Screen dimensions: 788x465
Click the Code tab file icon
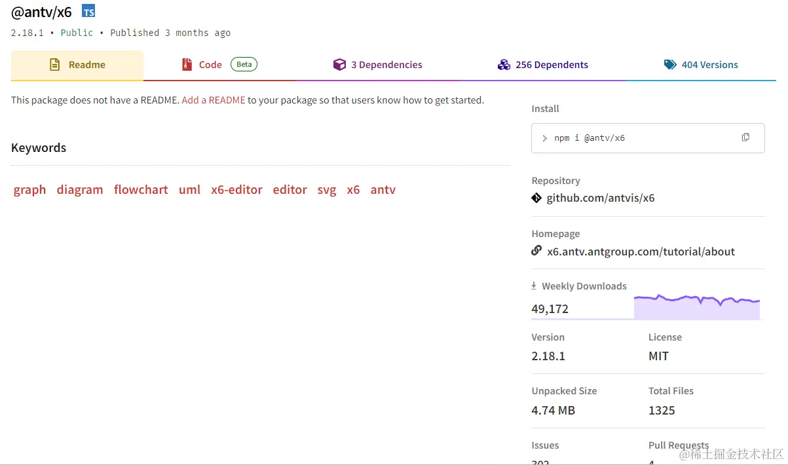187,65
